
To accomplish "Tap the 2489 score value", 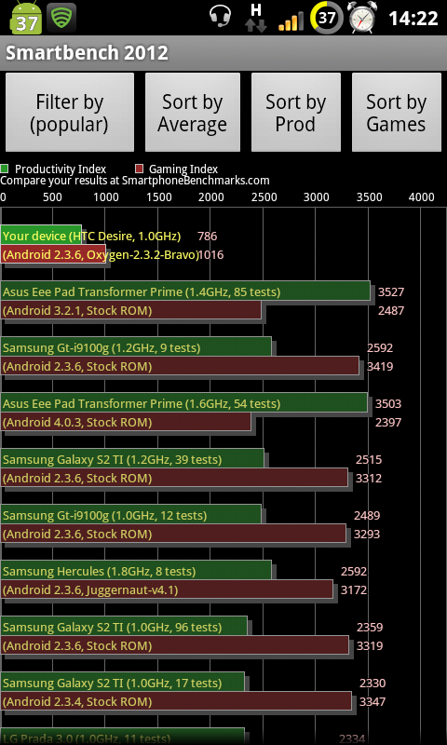I will pos(367,516).
